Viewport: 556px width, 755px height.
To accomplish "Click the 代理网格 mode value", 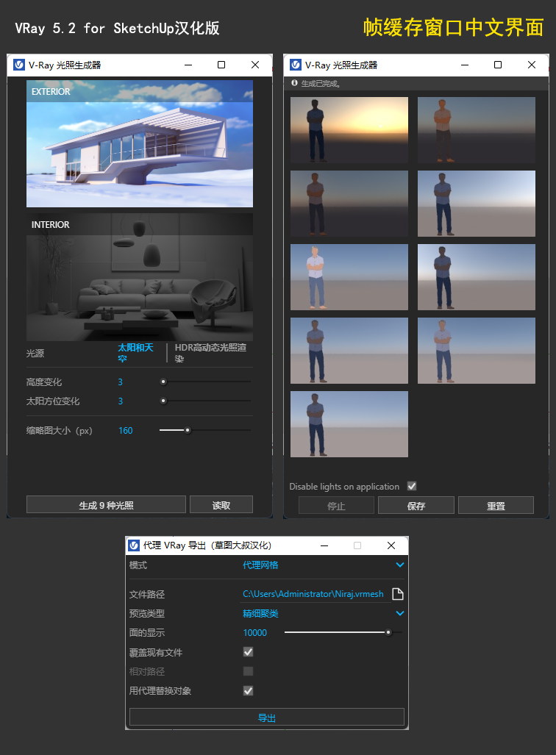I will tap(260, 565).
